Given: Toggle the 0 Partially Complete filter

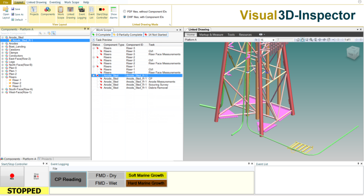Looking at the screenshot, I should pos(128,35).
